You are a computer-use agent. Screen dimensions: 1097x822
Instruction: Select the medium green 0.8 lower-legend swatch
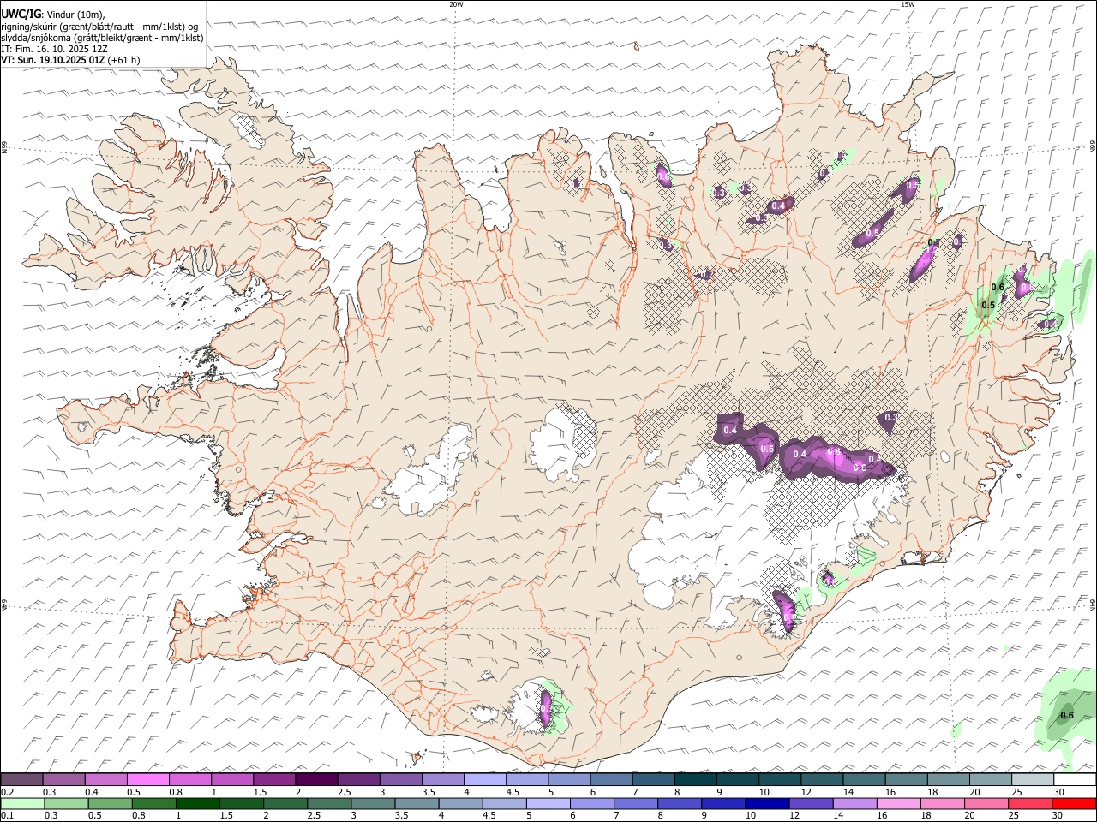tap(153, 803)
